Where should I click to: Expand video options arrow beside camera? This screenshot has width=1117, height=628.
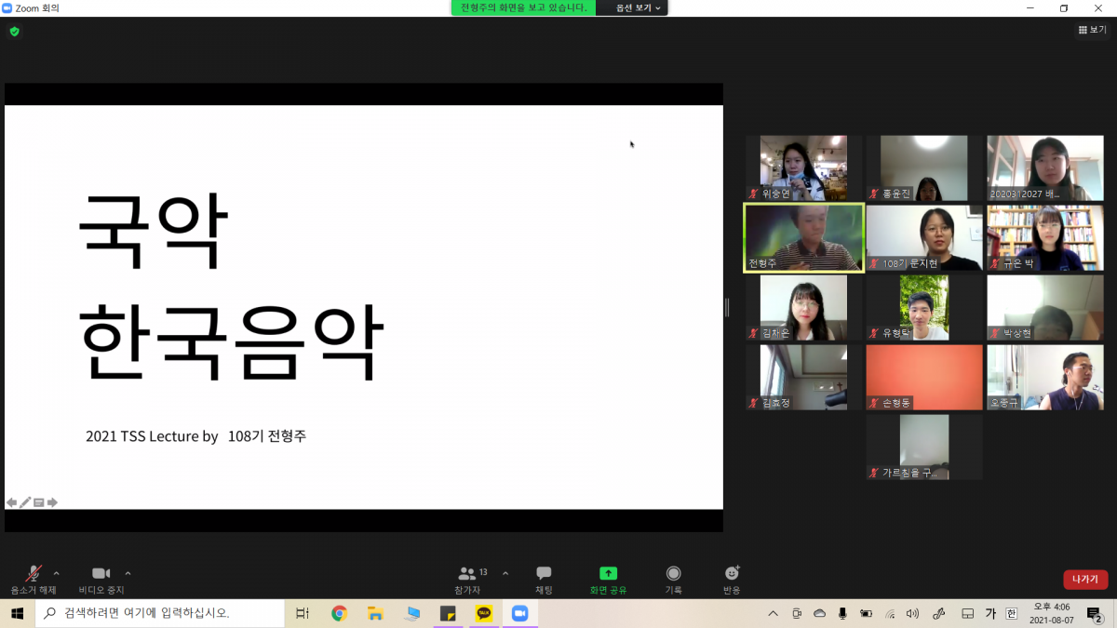tap(128, 573)
